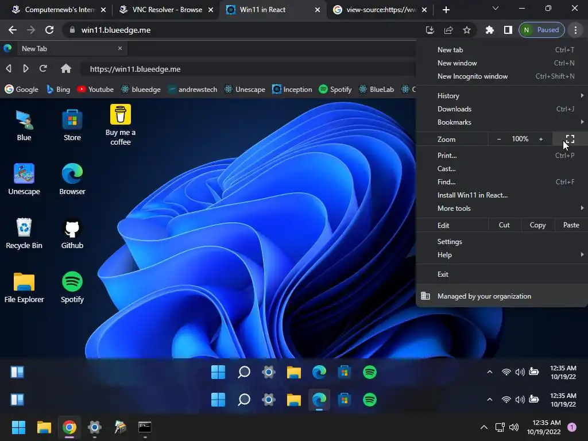Click Managed by your organization

pos(502,296)
